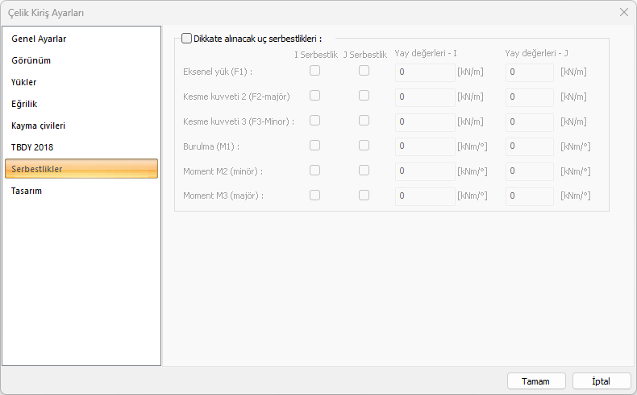The height and width of the screenshot is (395, 637).
Task: Select Yükler in the sidebar
Action: [24, 82]
